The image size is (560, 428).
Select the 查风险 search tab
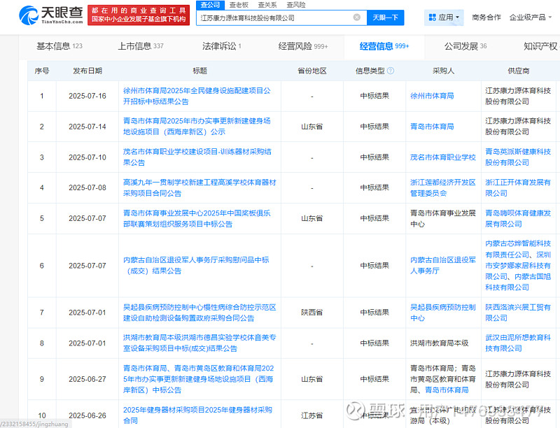[x=296, y=5]
